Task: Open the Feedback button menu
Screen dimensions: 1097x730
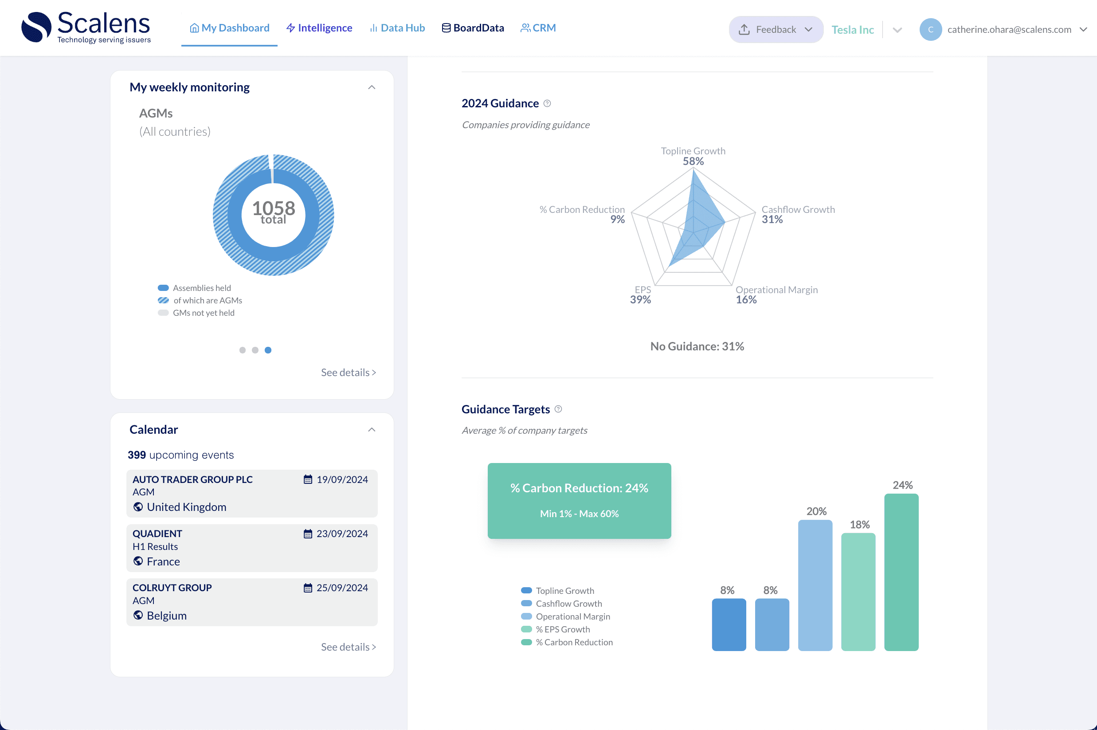Action: (776, 29)
